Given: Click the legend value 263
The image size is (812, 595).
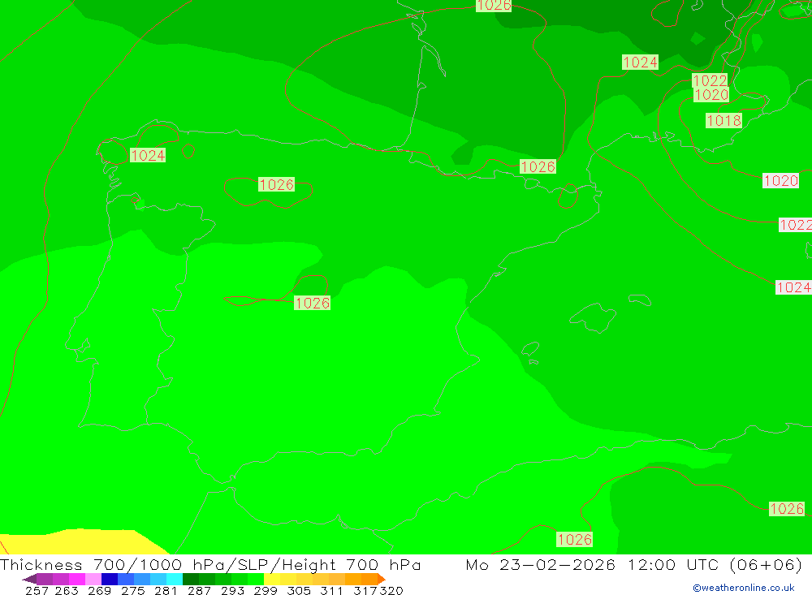Looking at the screenshot, I should 67,590.
